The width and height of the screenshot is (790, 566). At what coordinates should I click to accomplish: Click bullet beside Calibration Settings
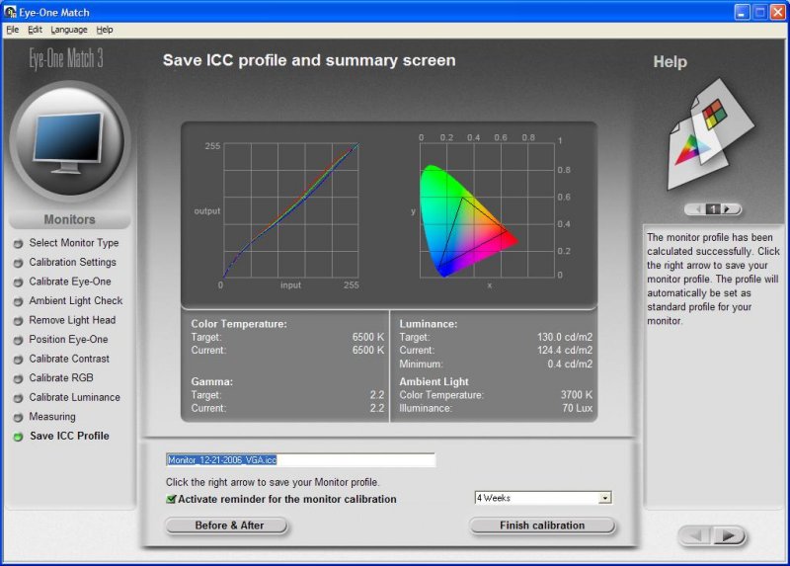point(18,263)
